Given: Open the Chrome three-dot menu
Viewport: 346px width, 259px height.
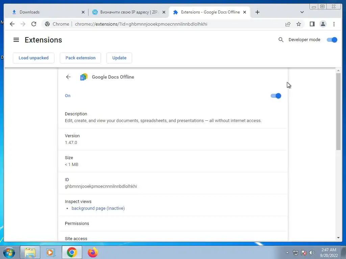Looking at the screenshot, I should (334, 24).
